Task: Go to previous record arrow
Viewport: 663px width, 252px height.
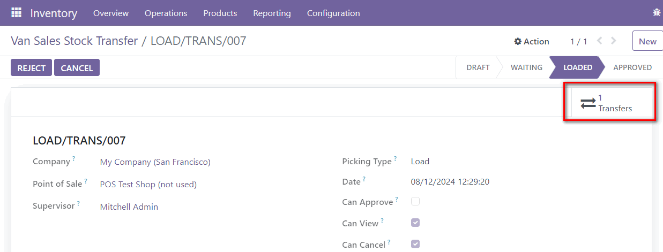Action: (600, 41)
